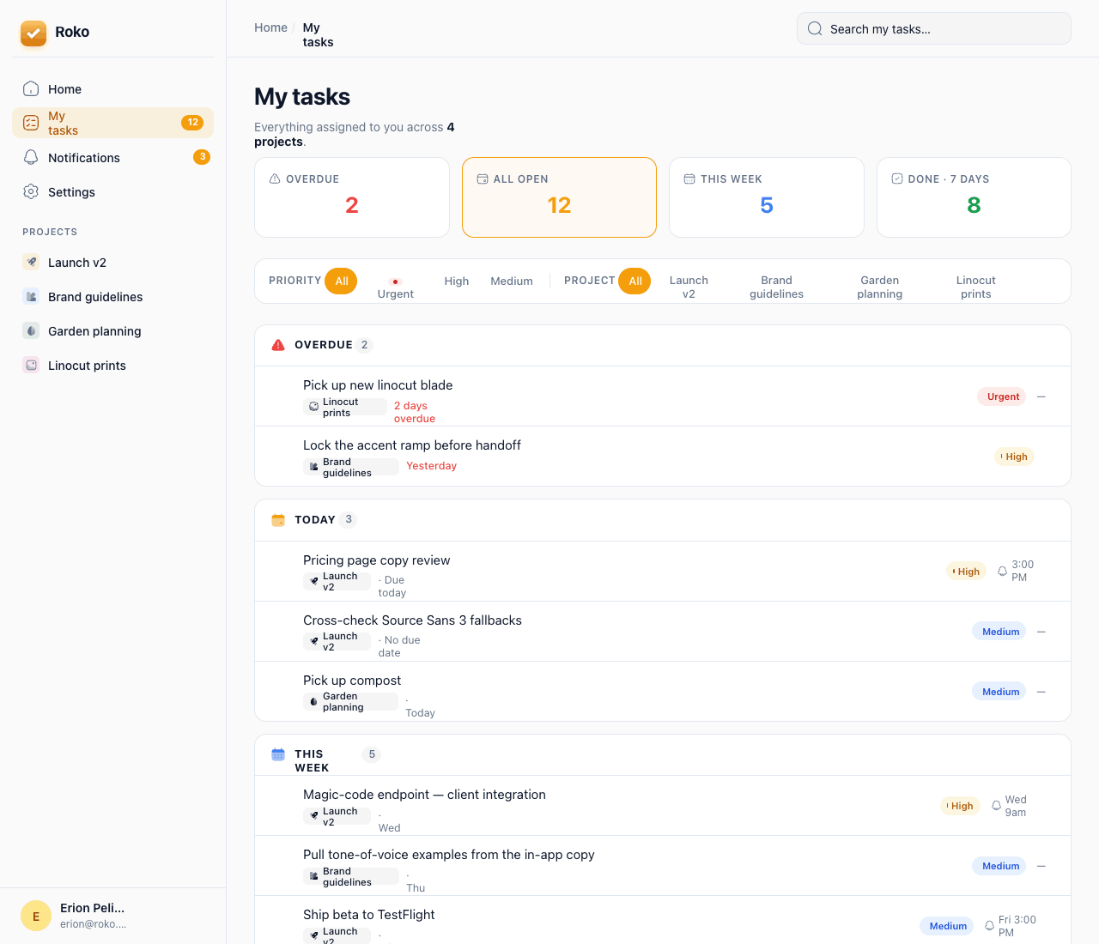Click the Launch v2 rocket icon in sidebar
1099x944 pixels.
(31, 262)
